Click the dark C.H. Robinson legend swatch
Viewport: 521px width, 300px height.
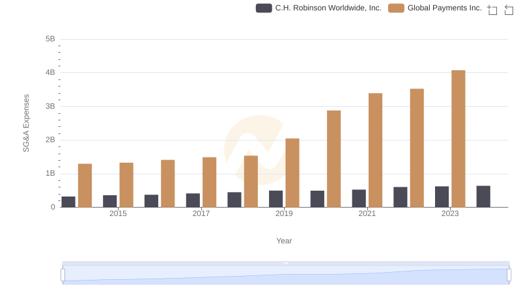point(264,8)
